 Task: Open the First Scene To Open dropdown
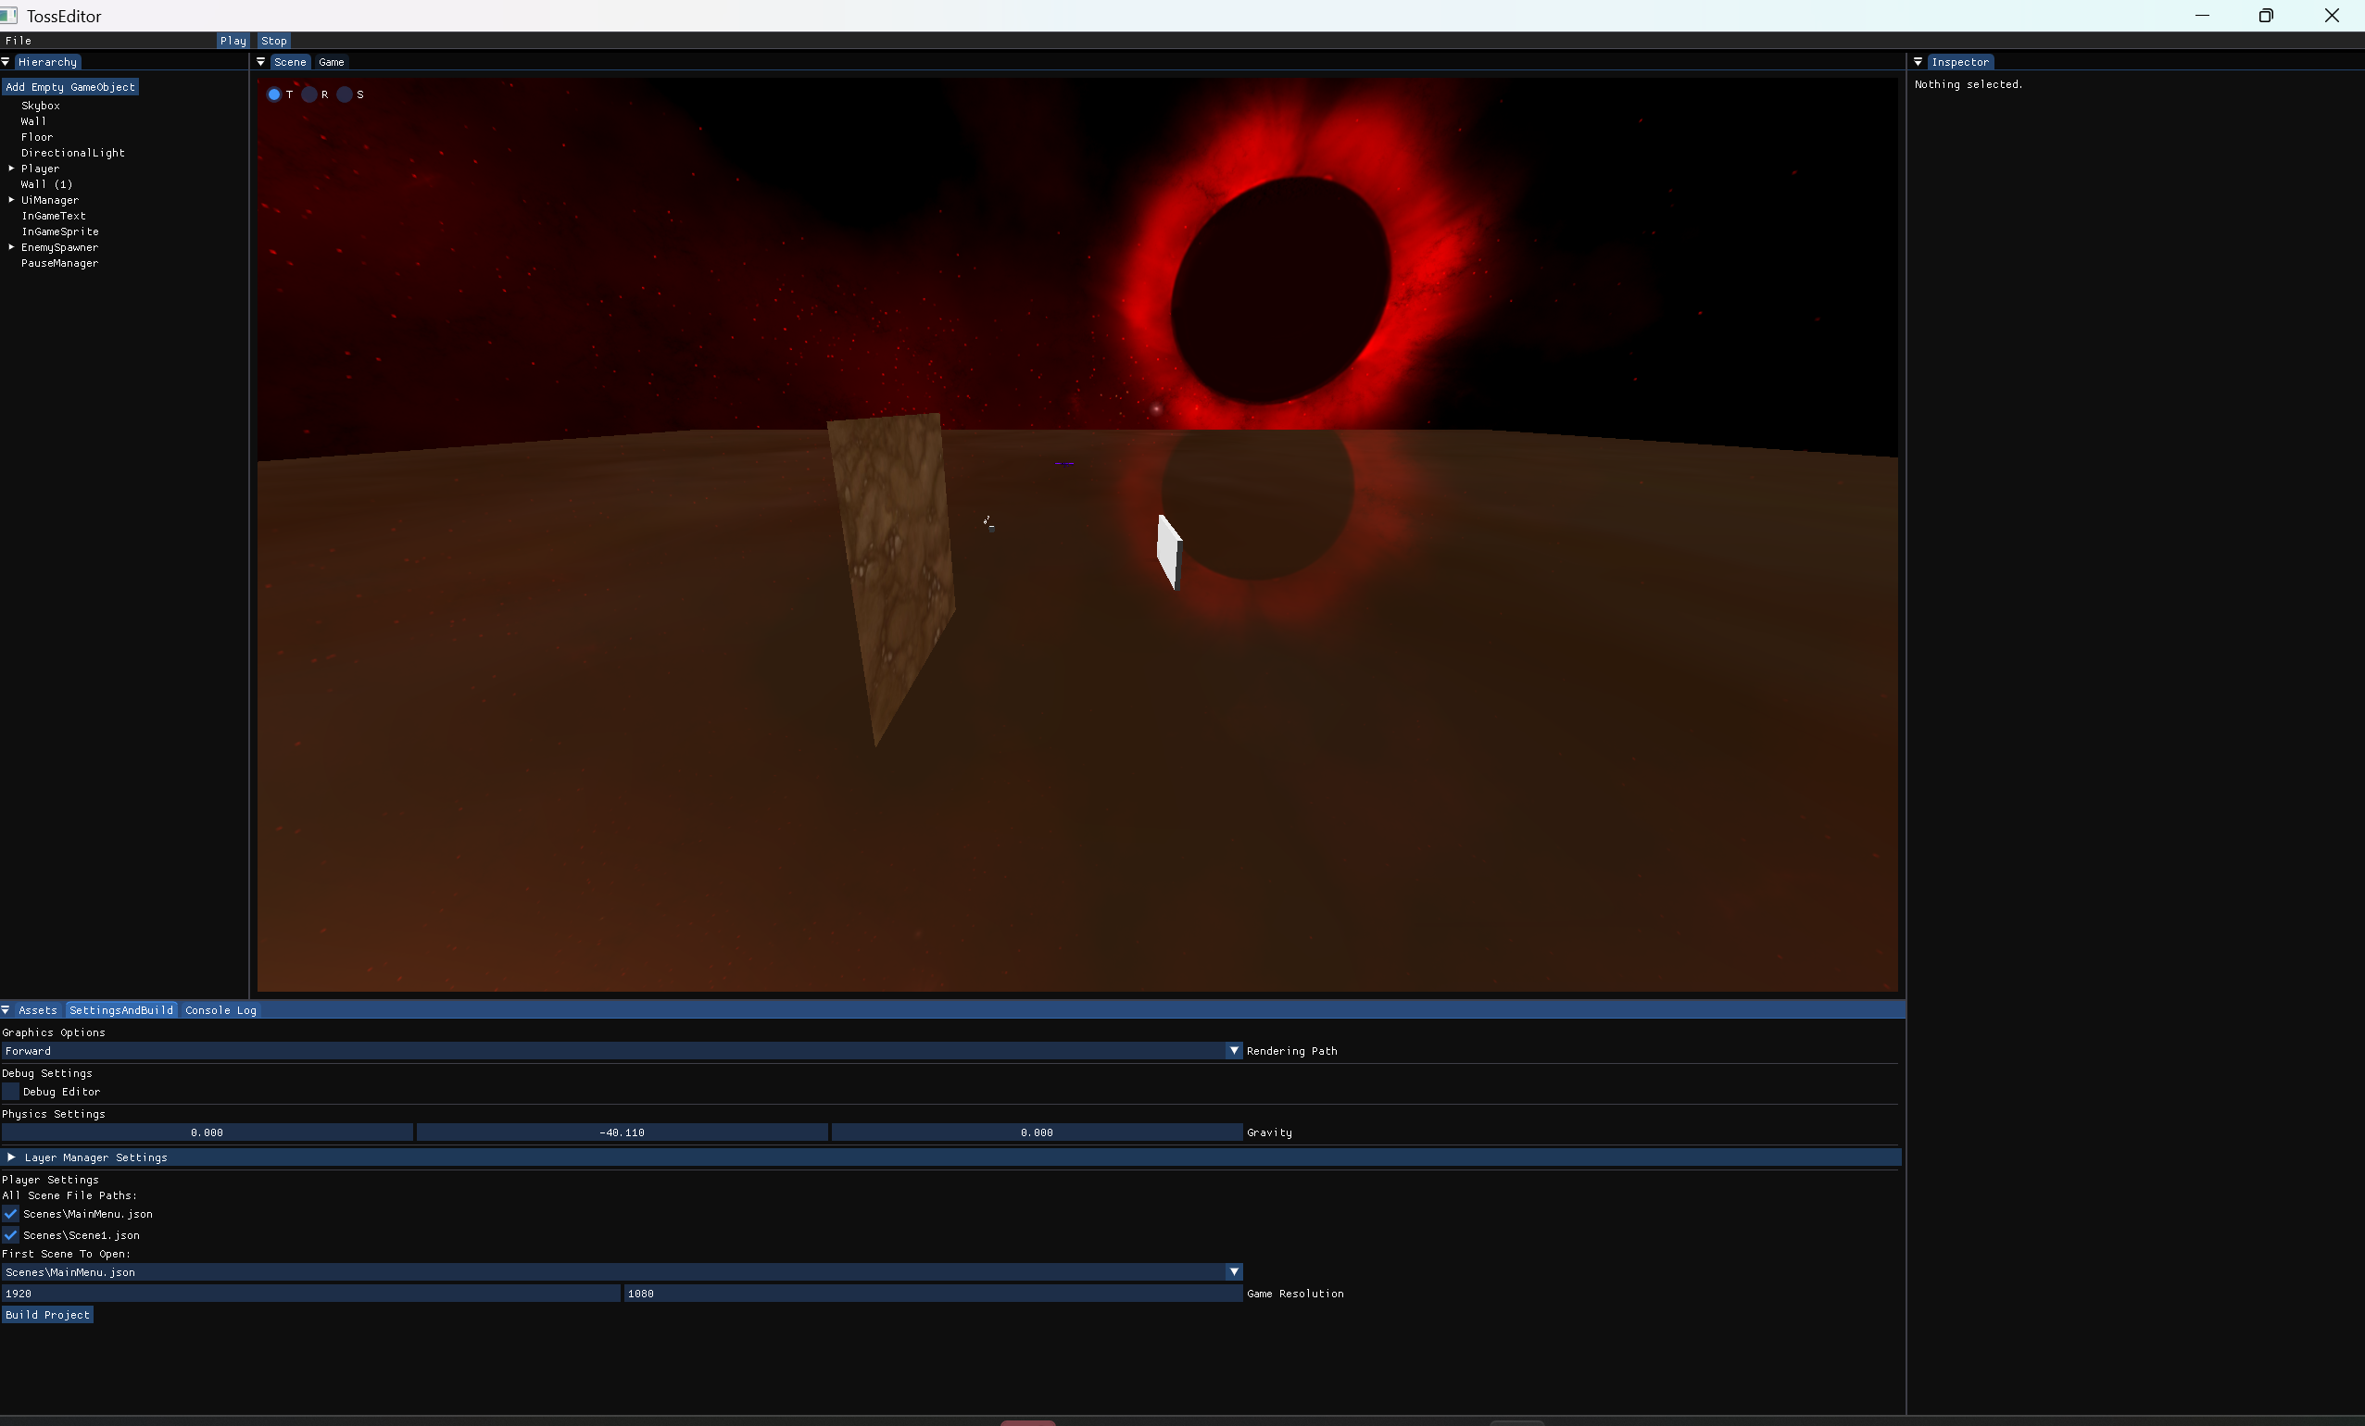tap(1234, 1272)
